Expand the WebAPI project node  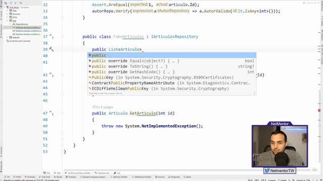(7, 38)
